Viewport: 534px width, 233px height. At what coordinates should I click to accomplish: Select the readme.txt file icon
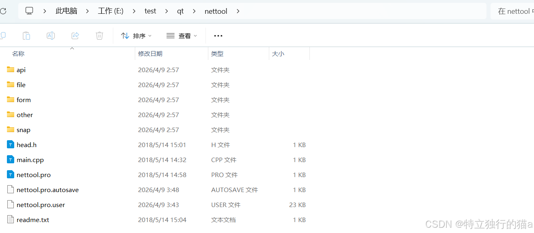(x=11, y=219)
